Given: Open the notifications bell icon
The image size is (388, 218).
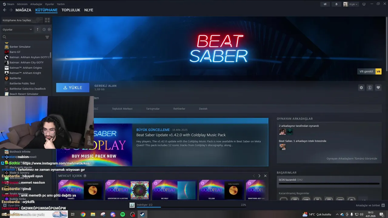Looking at the screenshot, I should point(336,4).
